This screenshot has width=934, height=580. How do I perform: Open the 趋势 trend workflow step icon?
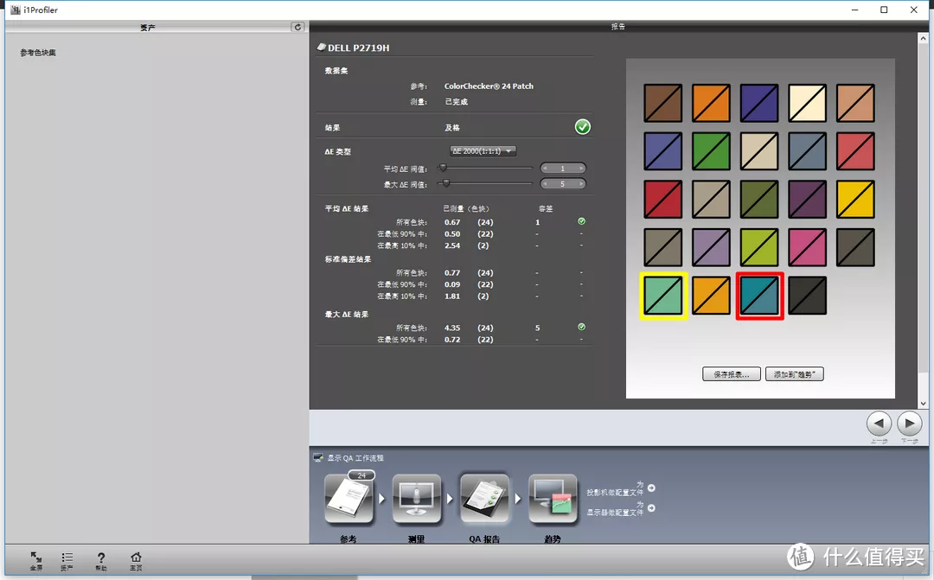click(553, 499)
